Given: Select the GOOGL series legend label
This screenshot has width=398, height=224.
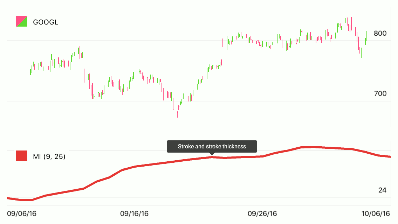Looking at the screenshot, I should point(46,22).
